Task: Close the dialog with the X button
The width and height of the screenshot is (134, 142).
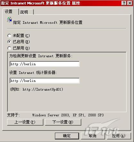Action: (x=130, y=3)
